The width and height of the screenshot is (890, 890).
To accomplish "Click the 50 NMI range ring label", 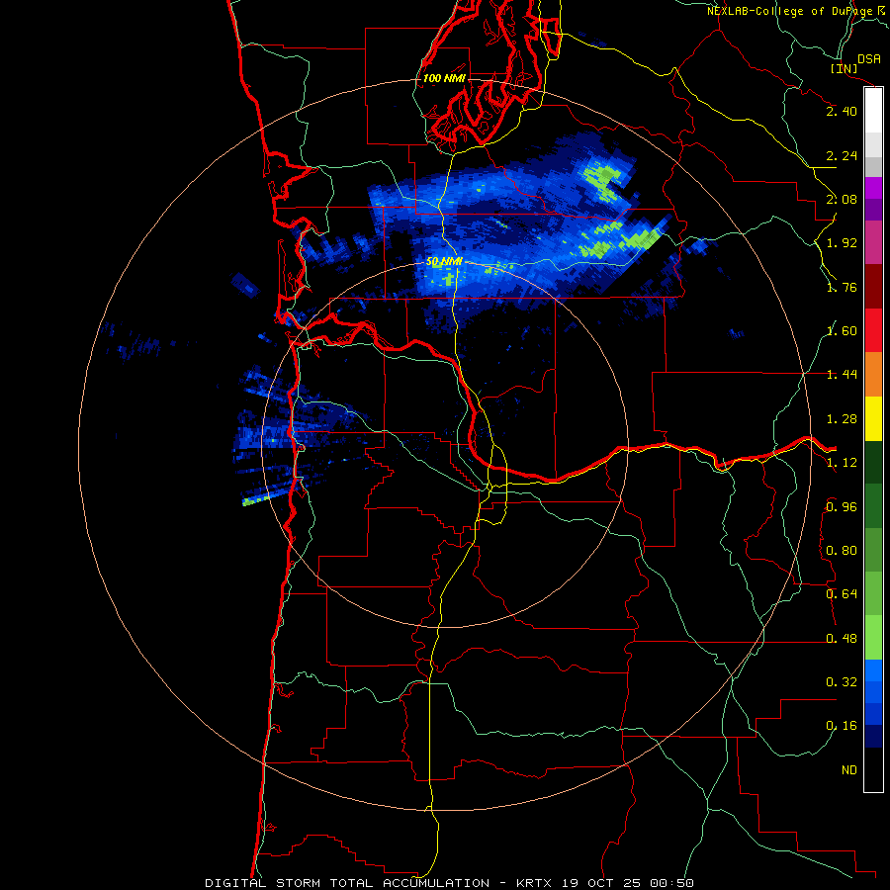I will (444, 262).
